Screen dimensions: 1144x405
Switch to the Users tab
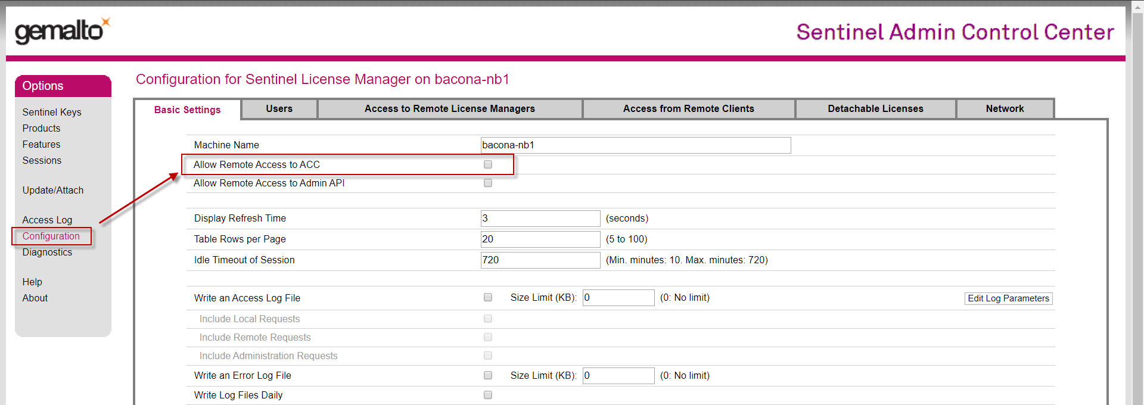(x=279, y=108)
